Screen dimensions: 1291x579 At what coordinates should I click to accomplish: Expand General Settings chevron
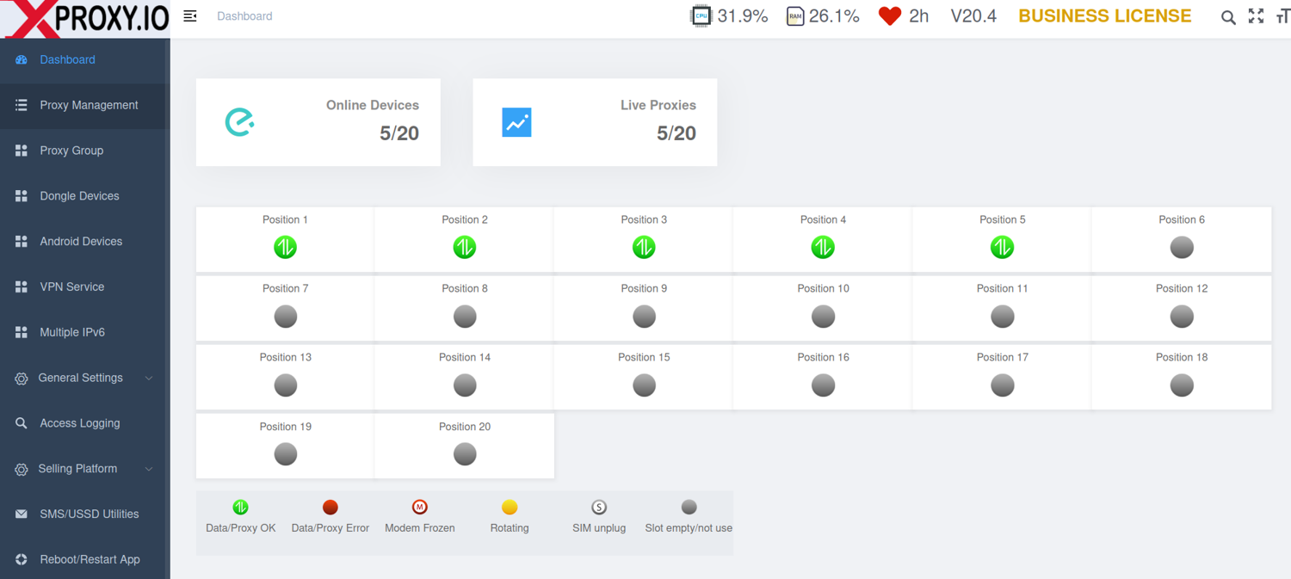(149, 378)
